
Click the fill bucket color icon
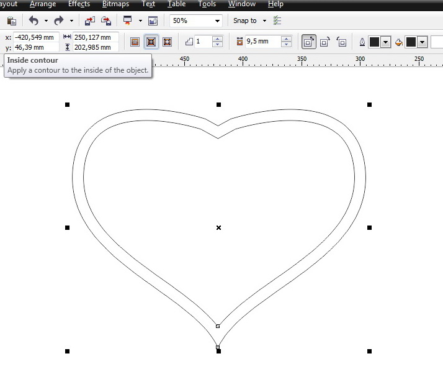[x=399, y=42]
